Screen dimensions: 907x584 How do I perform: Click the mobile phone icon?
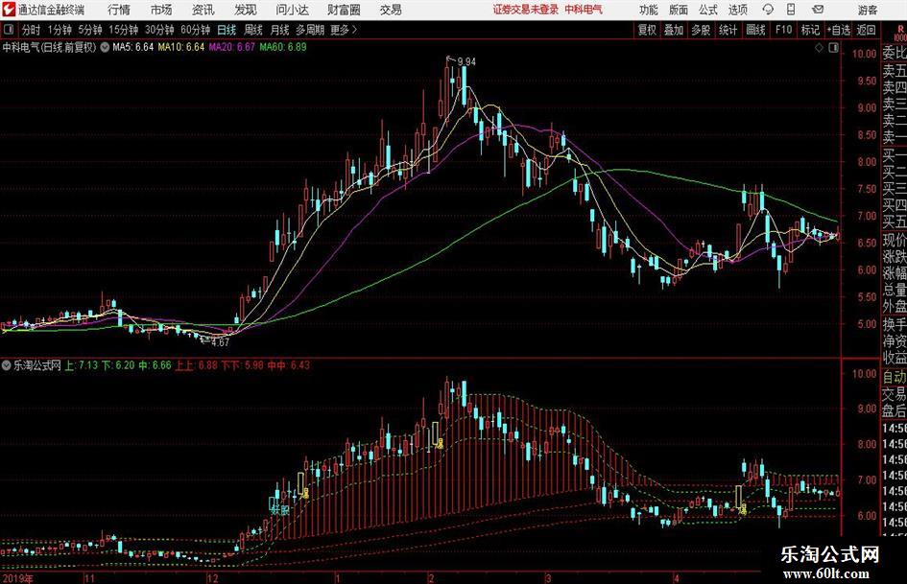tap(791, 10)
